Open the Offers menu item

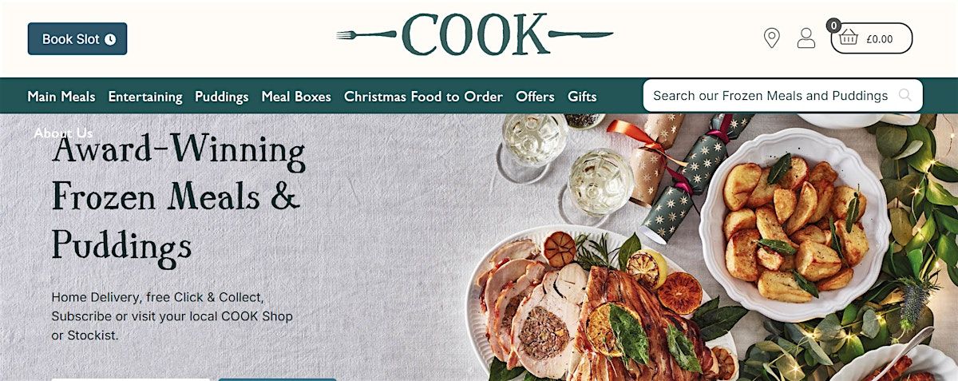pyautogui.click(x=535, y=97)
